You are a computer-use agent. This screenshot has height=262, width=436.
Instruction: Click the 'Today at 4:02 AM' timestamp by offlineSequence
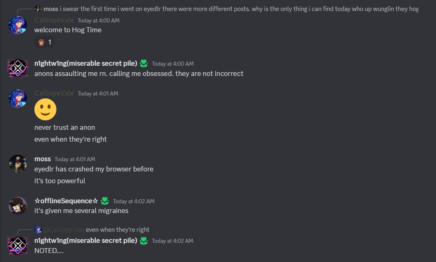point(134,201)
